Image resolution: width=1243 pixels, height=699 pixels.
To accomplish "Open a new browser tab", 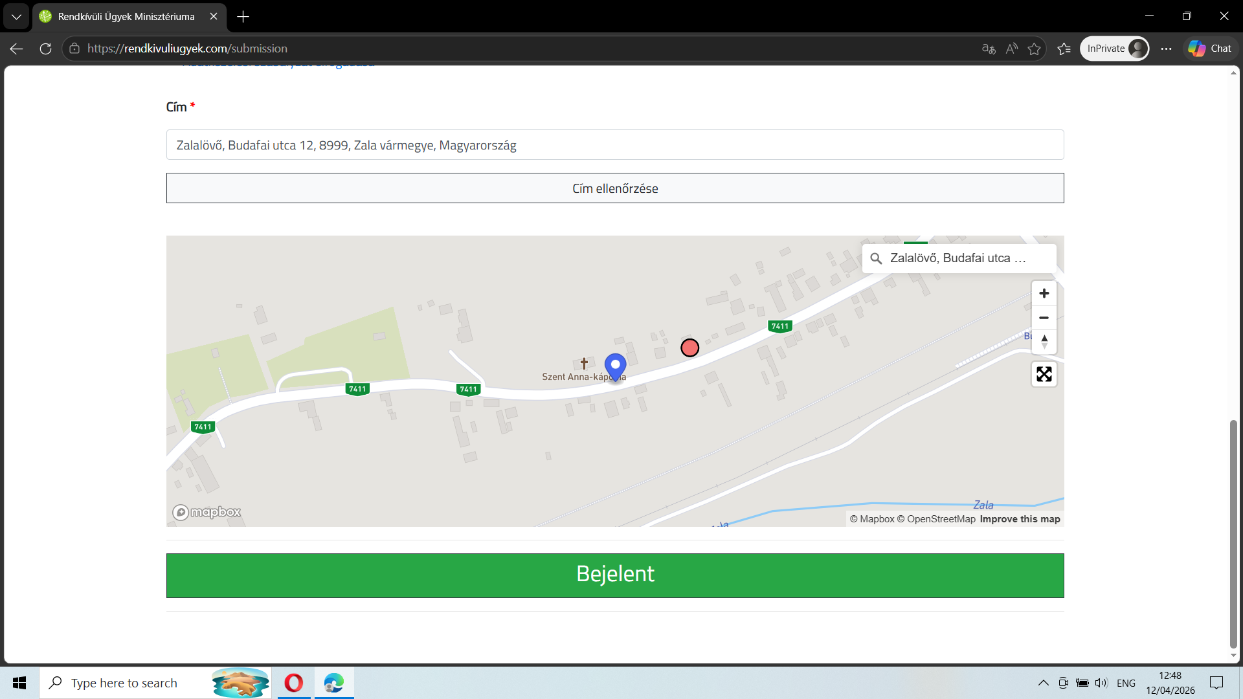I will [x=243, y=17].
